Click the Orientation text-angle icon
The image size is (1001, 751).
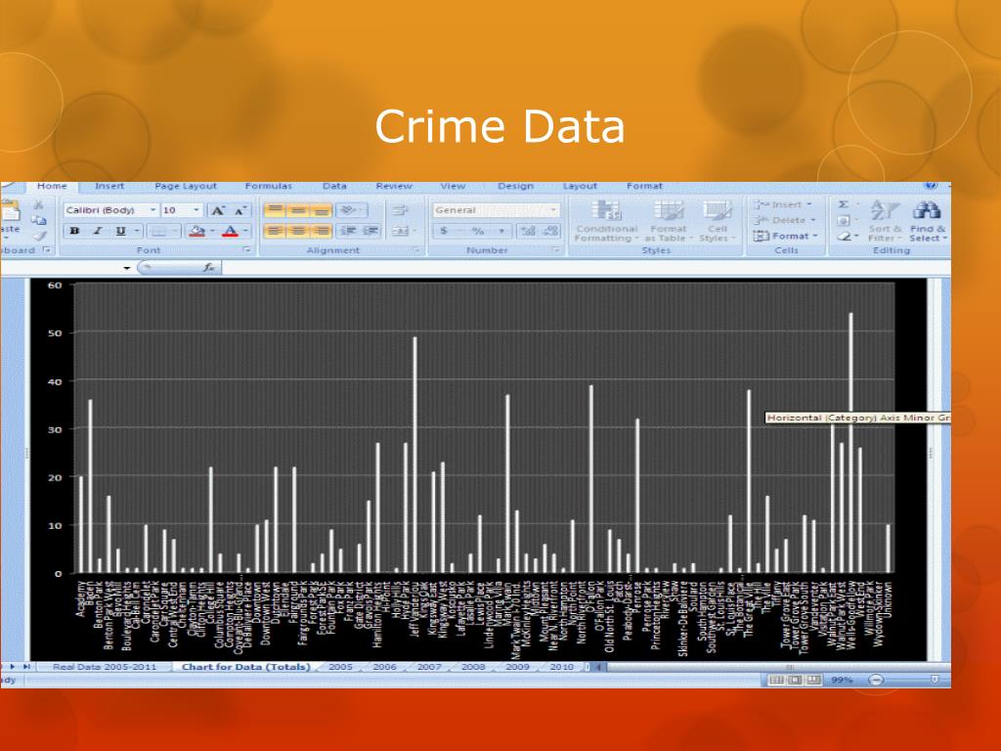349,210
